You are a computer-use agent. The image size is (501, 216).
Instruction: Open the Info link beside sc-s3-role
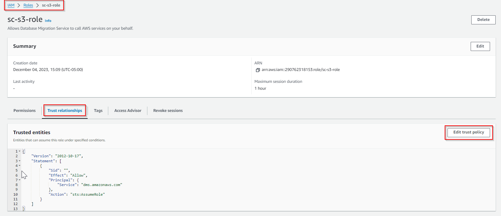click(48, 21)
